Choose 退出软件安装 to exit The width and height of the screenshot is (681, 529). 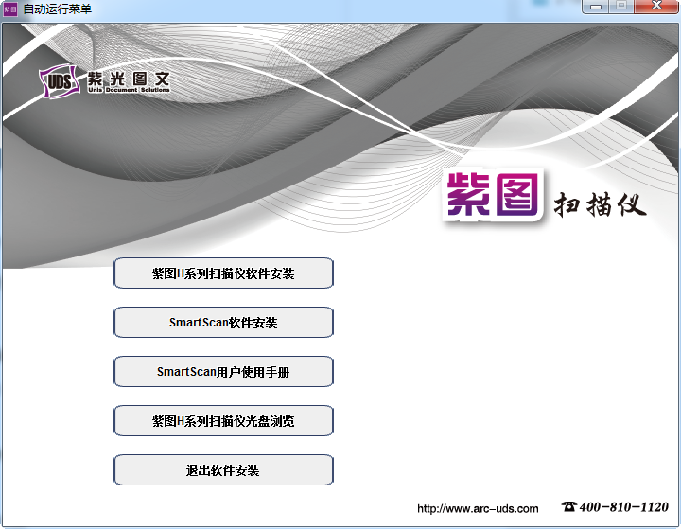223,470
